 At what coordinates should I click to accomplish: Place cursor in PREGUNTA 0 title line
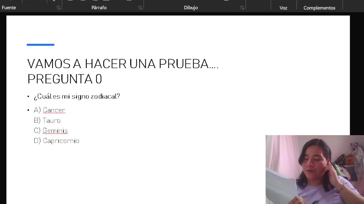pyautogui.click(x=65, y=79)
